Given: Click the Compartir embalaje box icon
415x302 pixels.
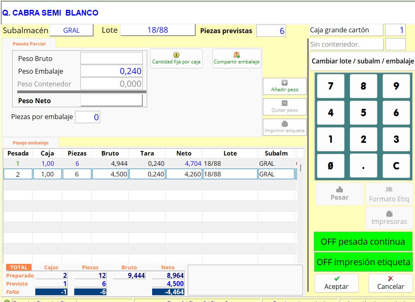Looking at the screenshot, I should 237,55.
